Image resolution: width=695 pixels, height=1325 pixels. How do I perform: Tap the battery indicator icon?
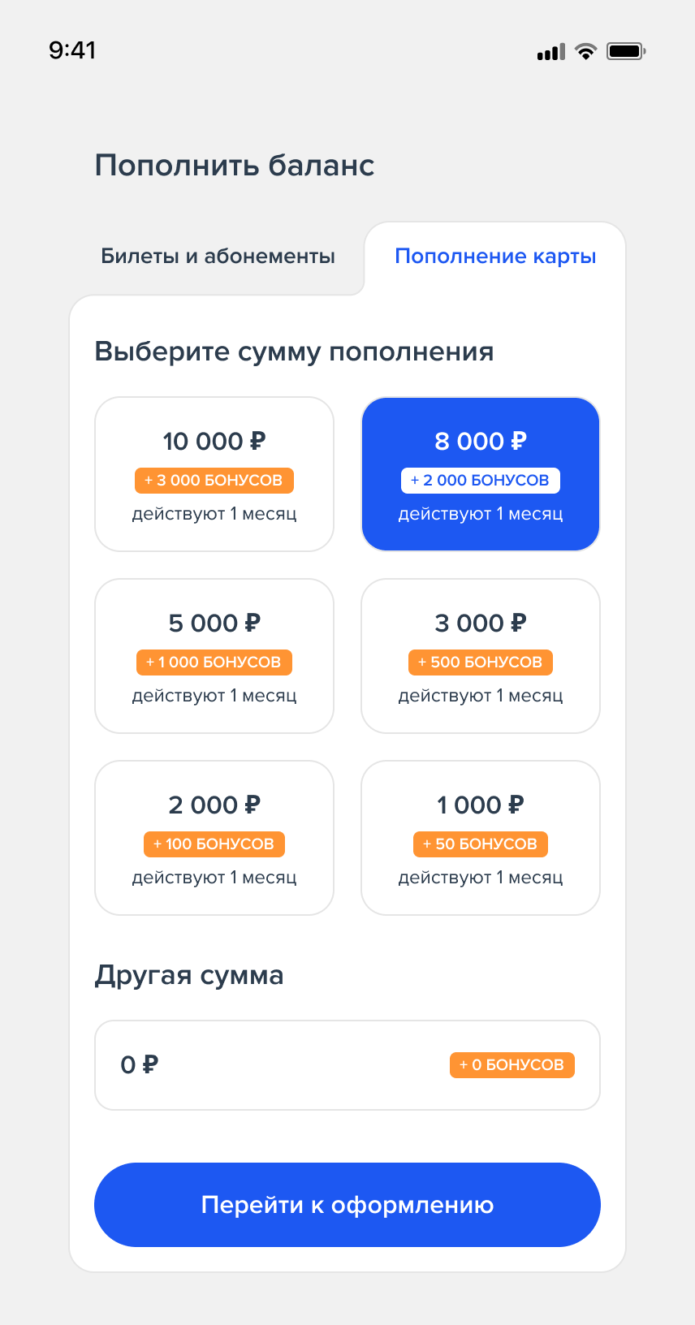[625, 52]
